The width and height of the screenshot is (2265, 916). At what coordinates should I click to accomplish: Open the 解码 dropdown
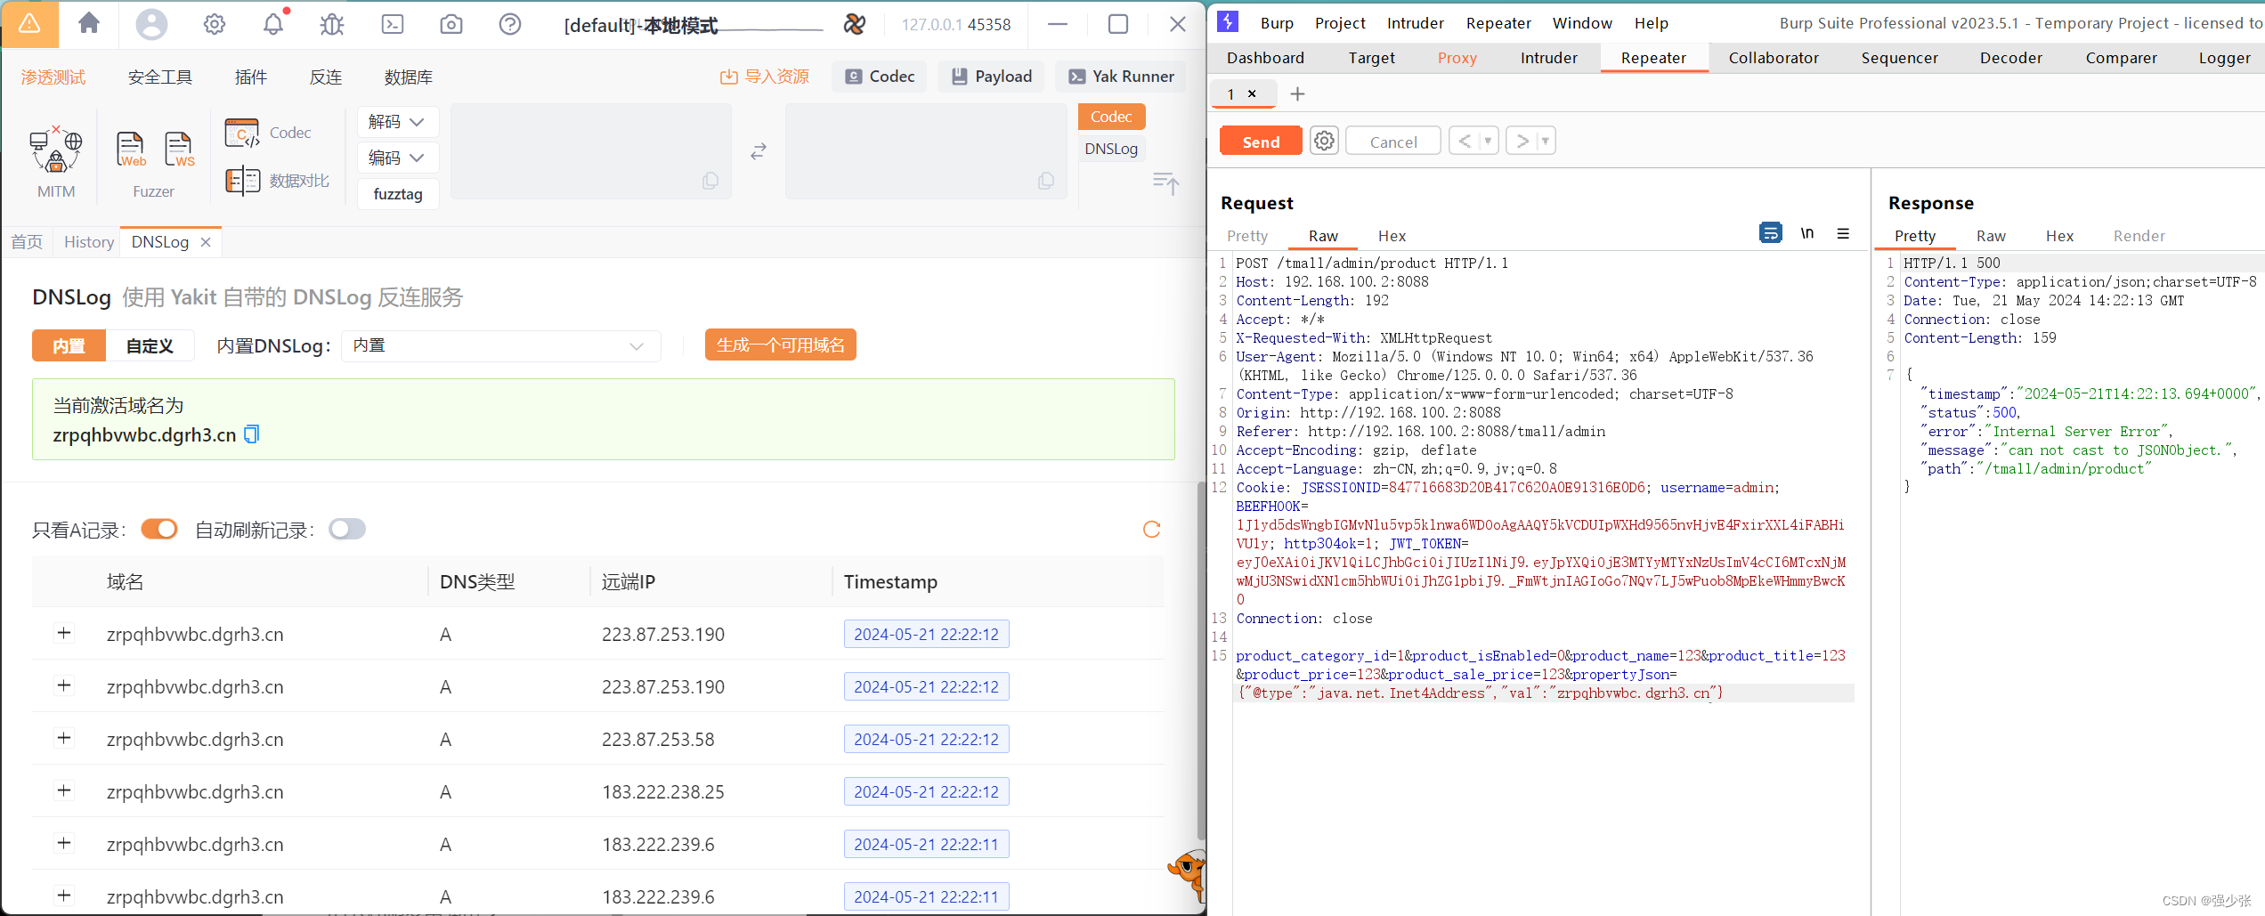[398, 122]
